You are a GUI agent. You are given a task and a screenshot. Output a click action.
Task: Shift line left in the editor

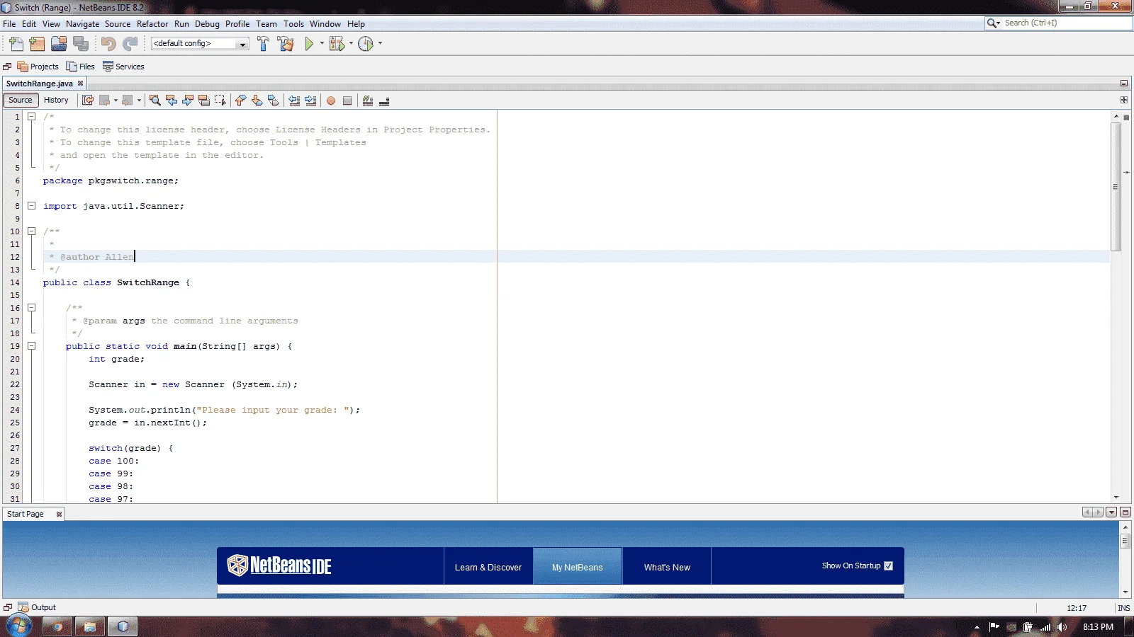(294, 101)
